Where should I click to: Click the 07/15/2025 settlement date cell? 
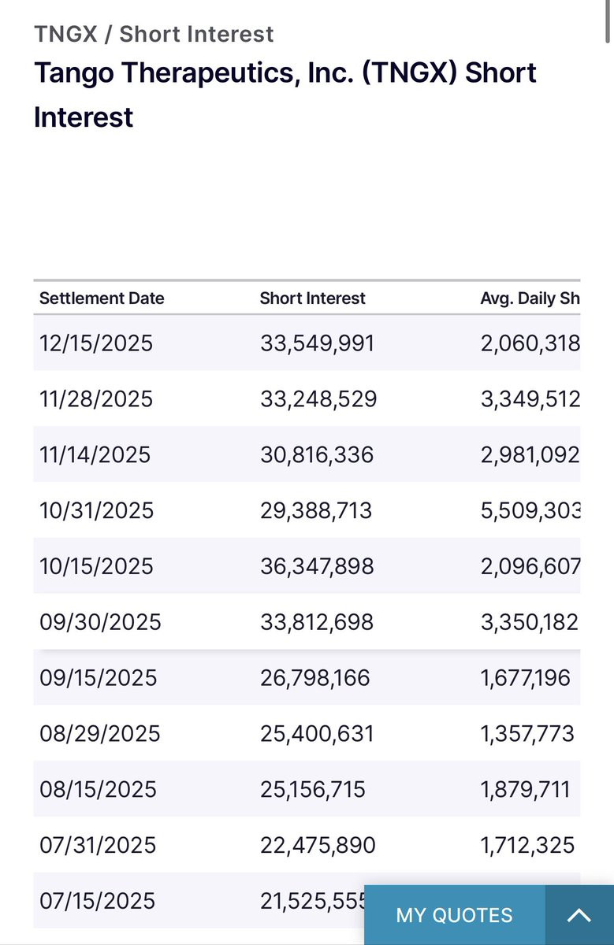pyautogui.click(x=98, y=902)
